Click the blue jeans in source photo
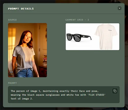This screenshot has width=128, height=110. [x=25, y=73]
